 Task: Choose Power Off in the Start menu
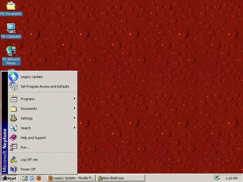pyautogui.click(x=43, y=169)
